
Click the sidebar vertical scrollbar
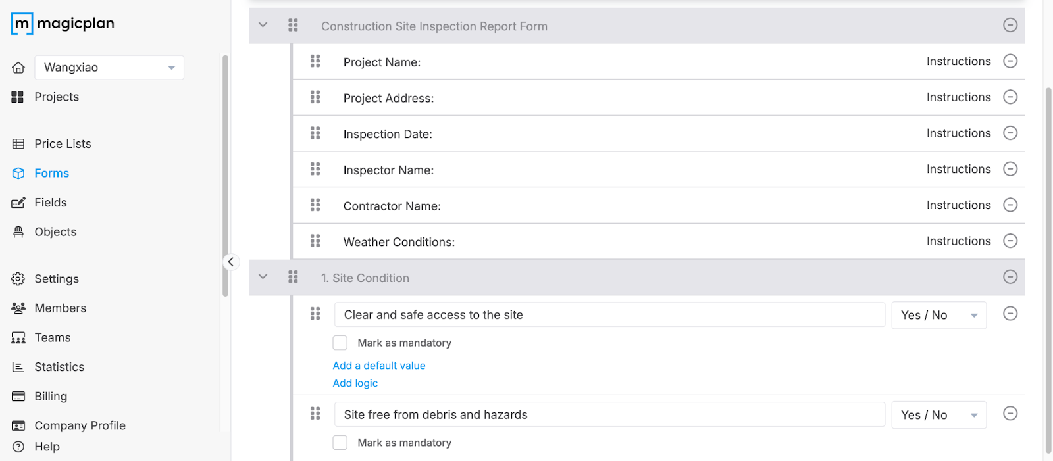tap(225, 176)
